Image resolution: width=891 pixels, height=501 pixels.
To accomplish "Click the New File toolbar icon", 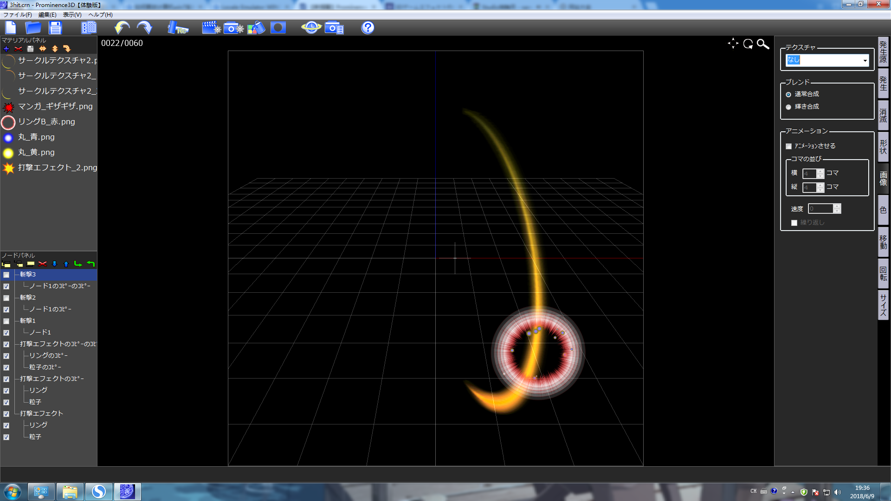I will tap(11, 28).
